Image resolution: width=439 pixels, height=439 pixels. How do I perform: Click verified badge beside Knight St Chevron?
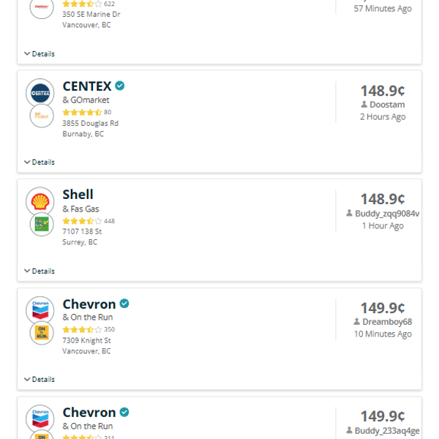(124, 304)
